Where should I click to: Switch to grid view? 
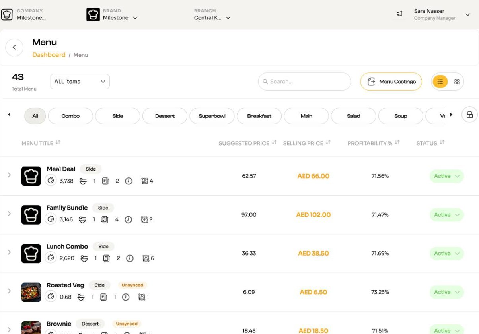457,82
